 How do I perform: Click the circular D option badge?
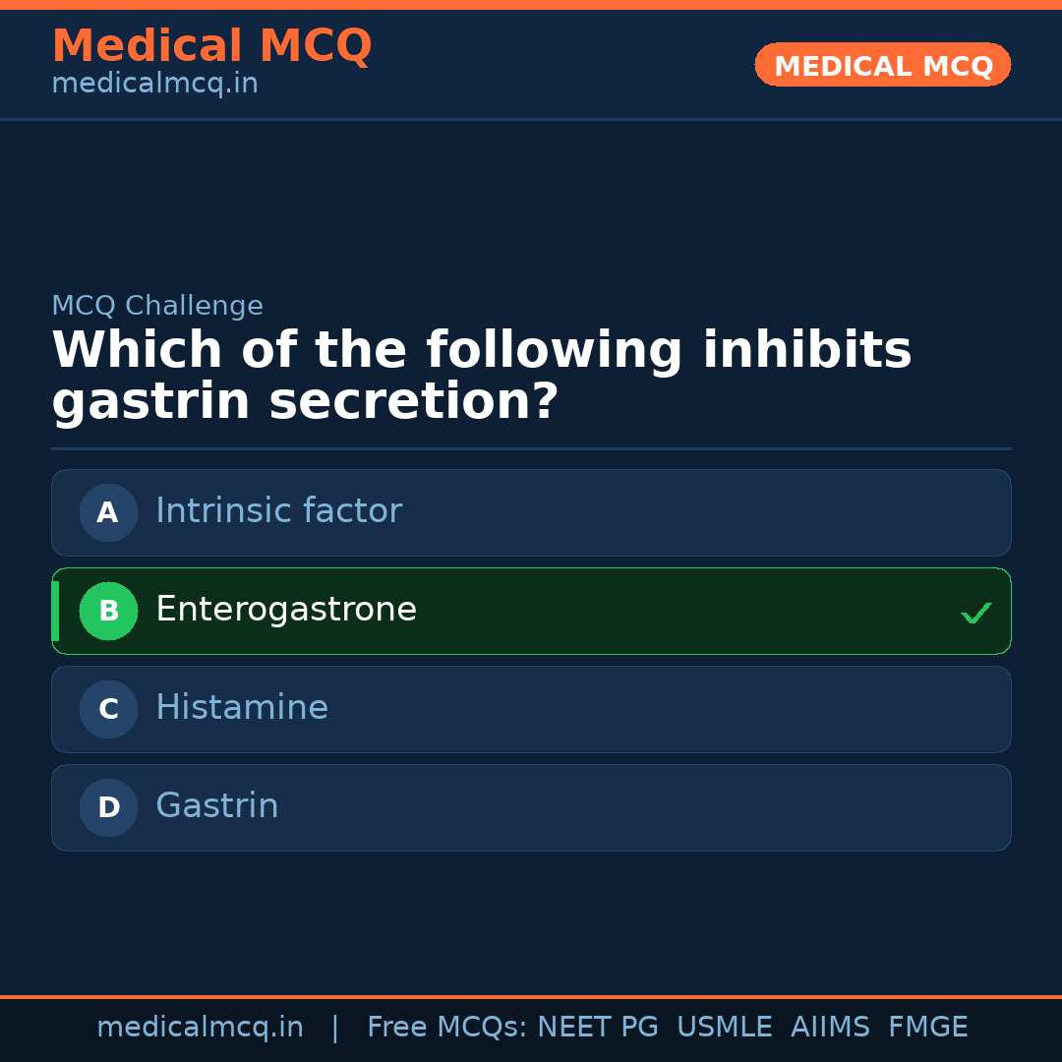108,807
